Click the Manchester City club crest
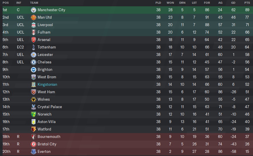Screen dimensions: 253x156 [x=34, y=10]
